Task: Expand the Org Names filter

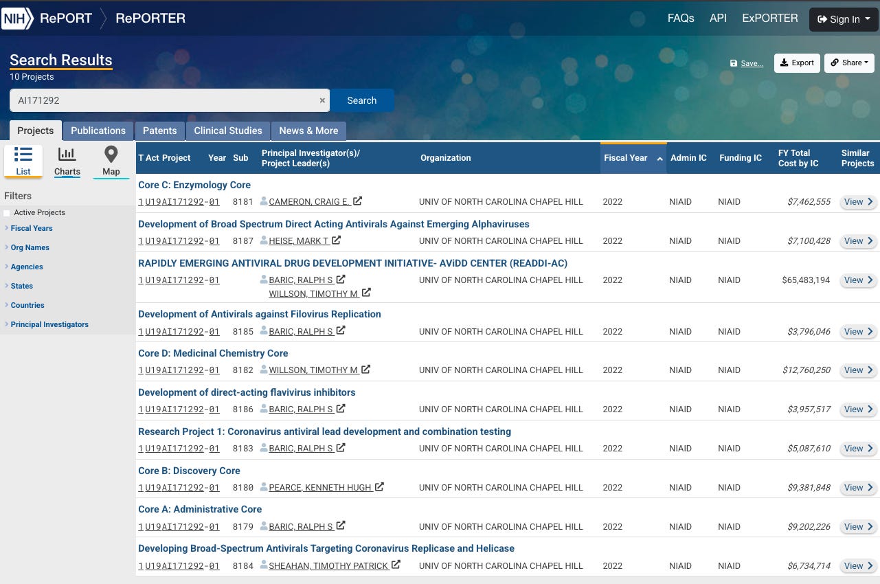Action: [x=27, y=247]
